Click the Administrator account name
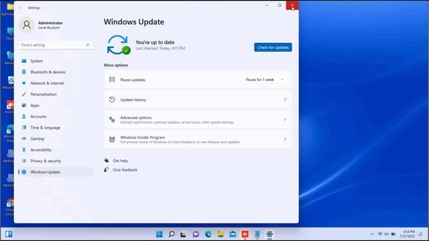Screen dimensions: 429x241 click(x=50, y=23)
